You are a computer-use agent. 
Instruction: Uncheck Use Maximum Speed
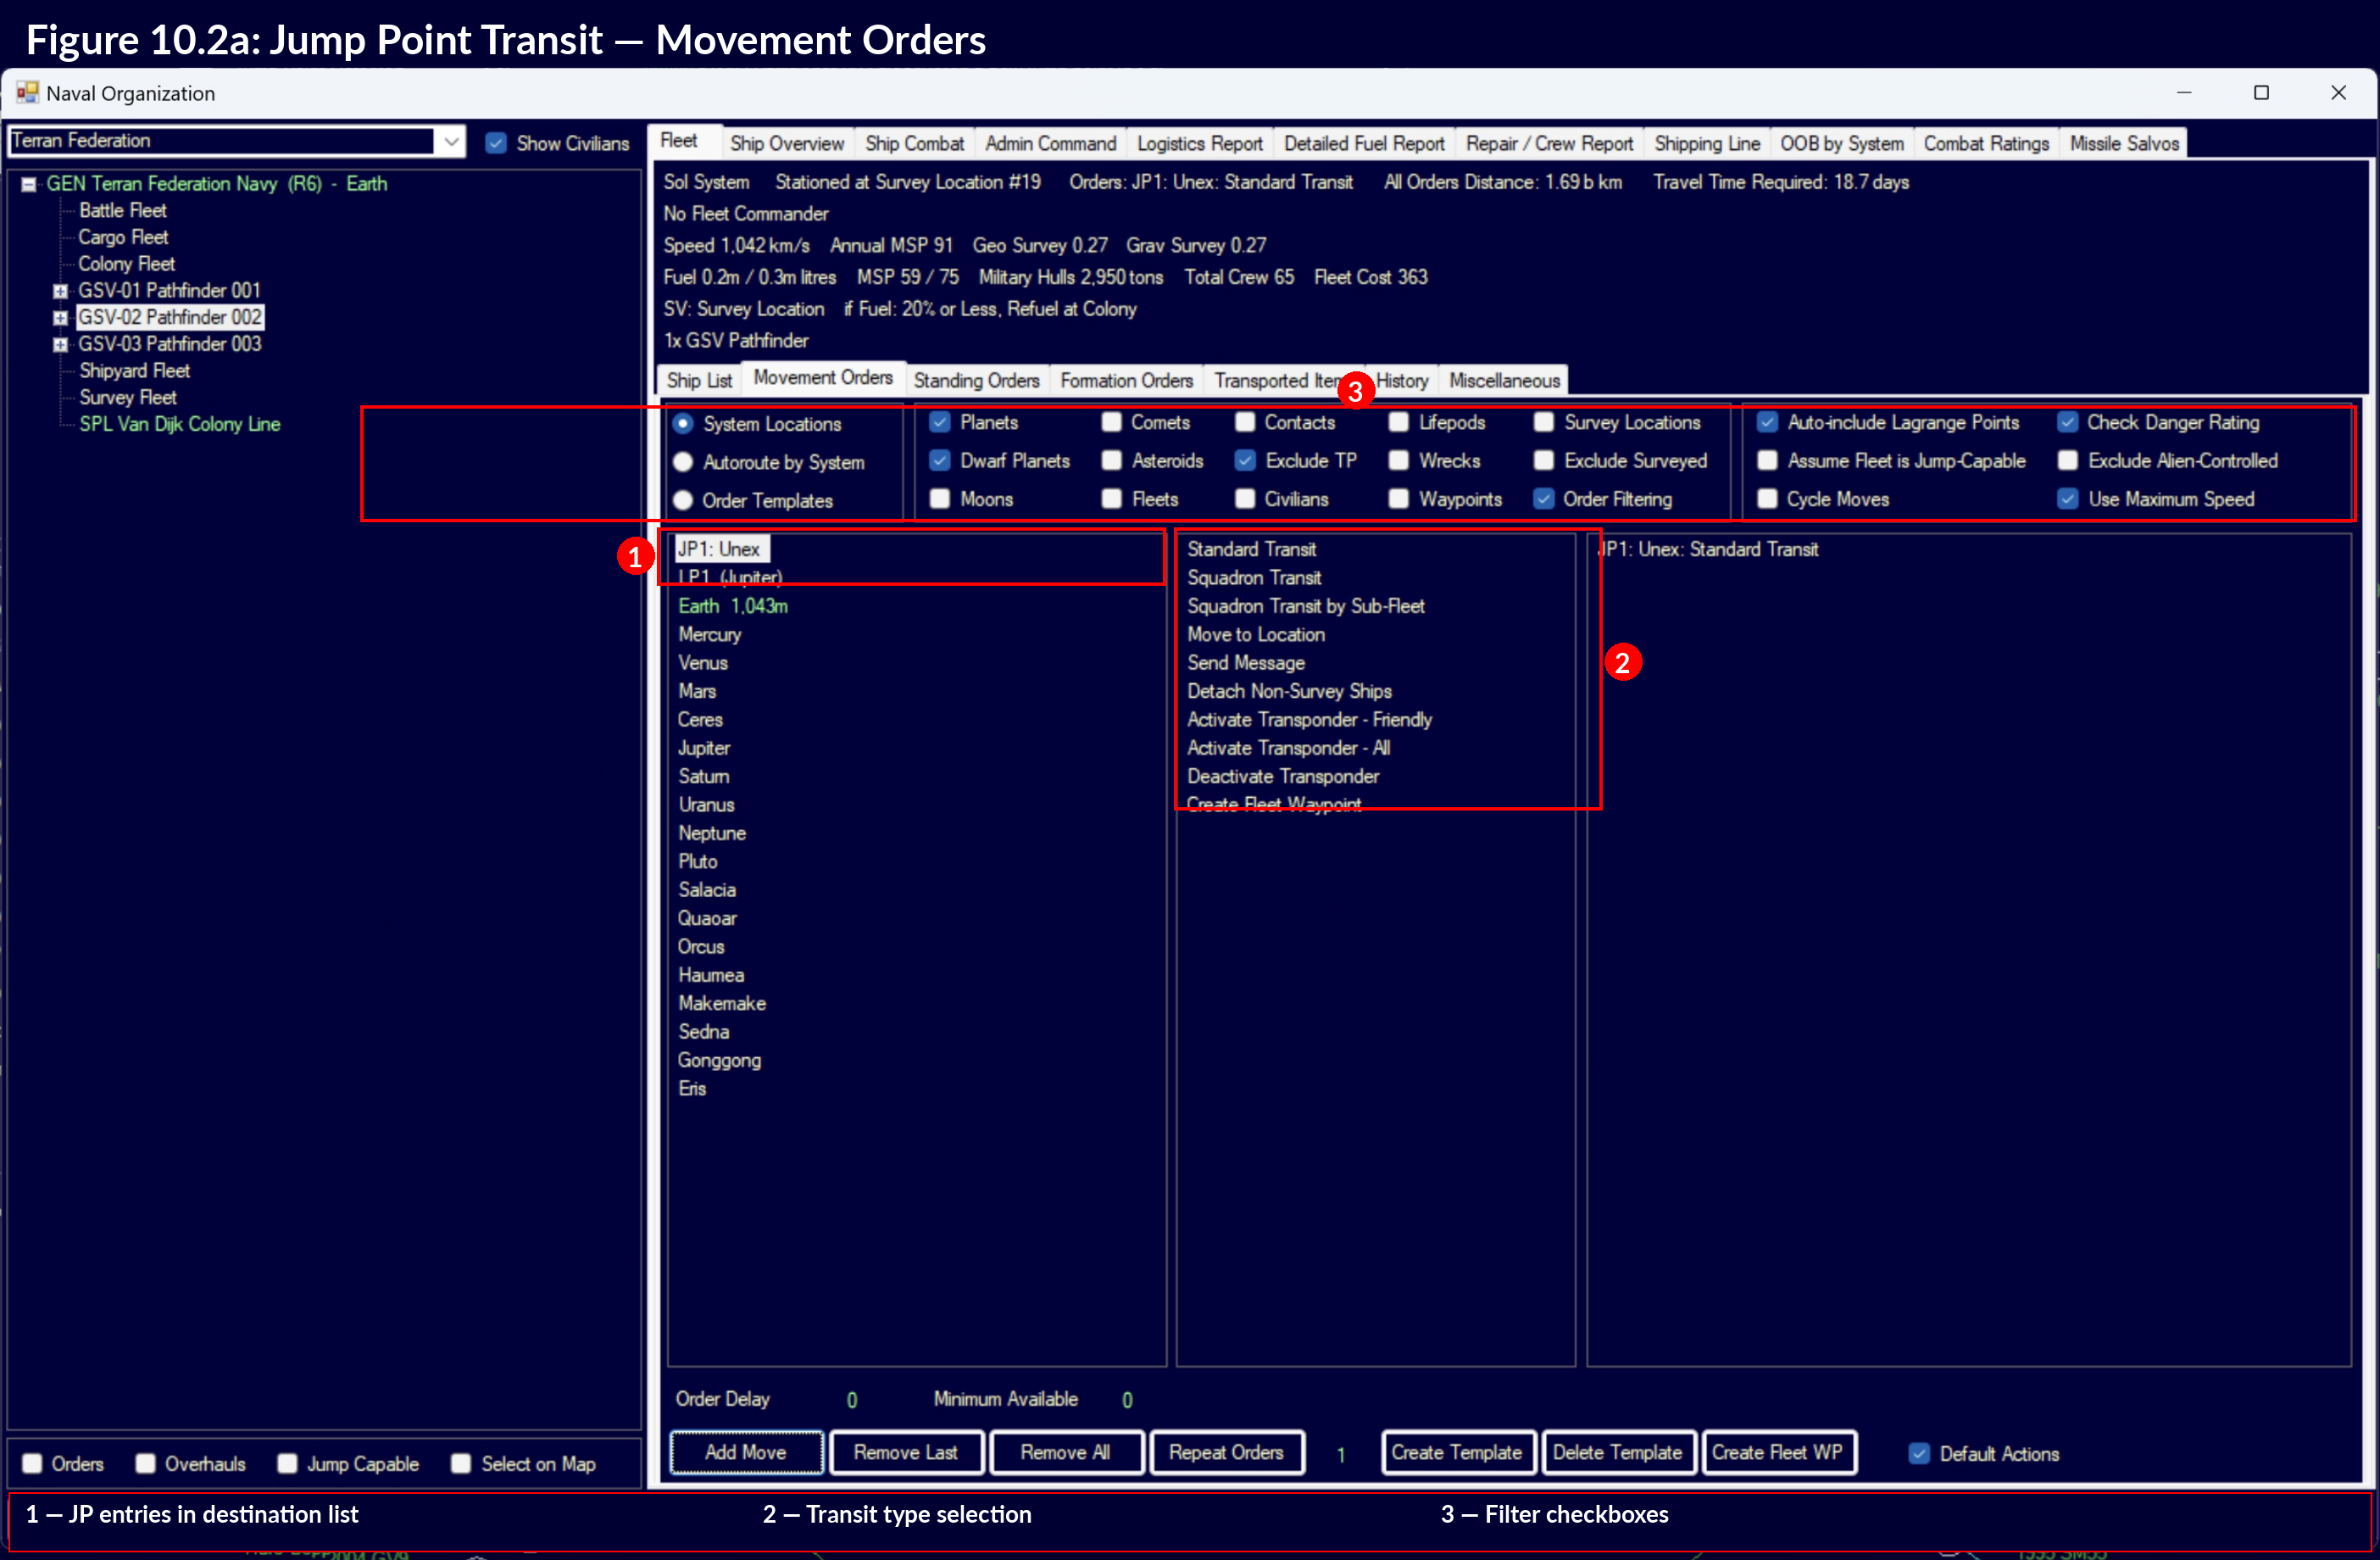tap(2067, 499)
